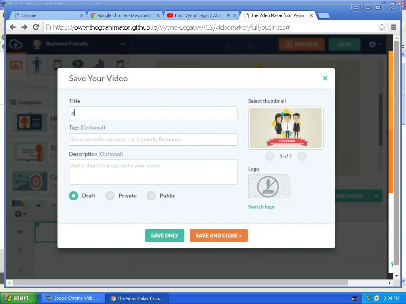
Task: Switch to The Video Maker taskbar item
Action: tap(137, 298)
